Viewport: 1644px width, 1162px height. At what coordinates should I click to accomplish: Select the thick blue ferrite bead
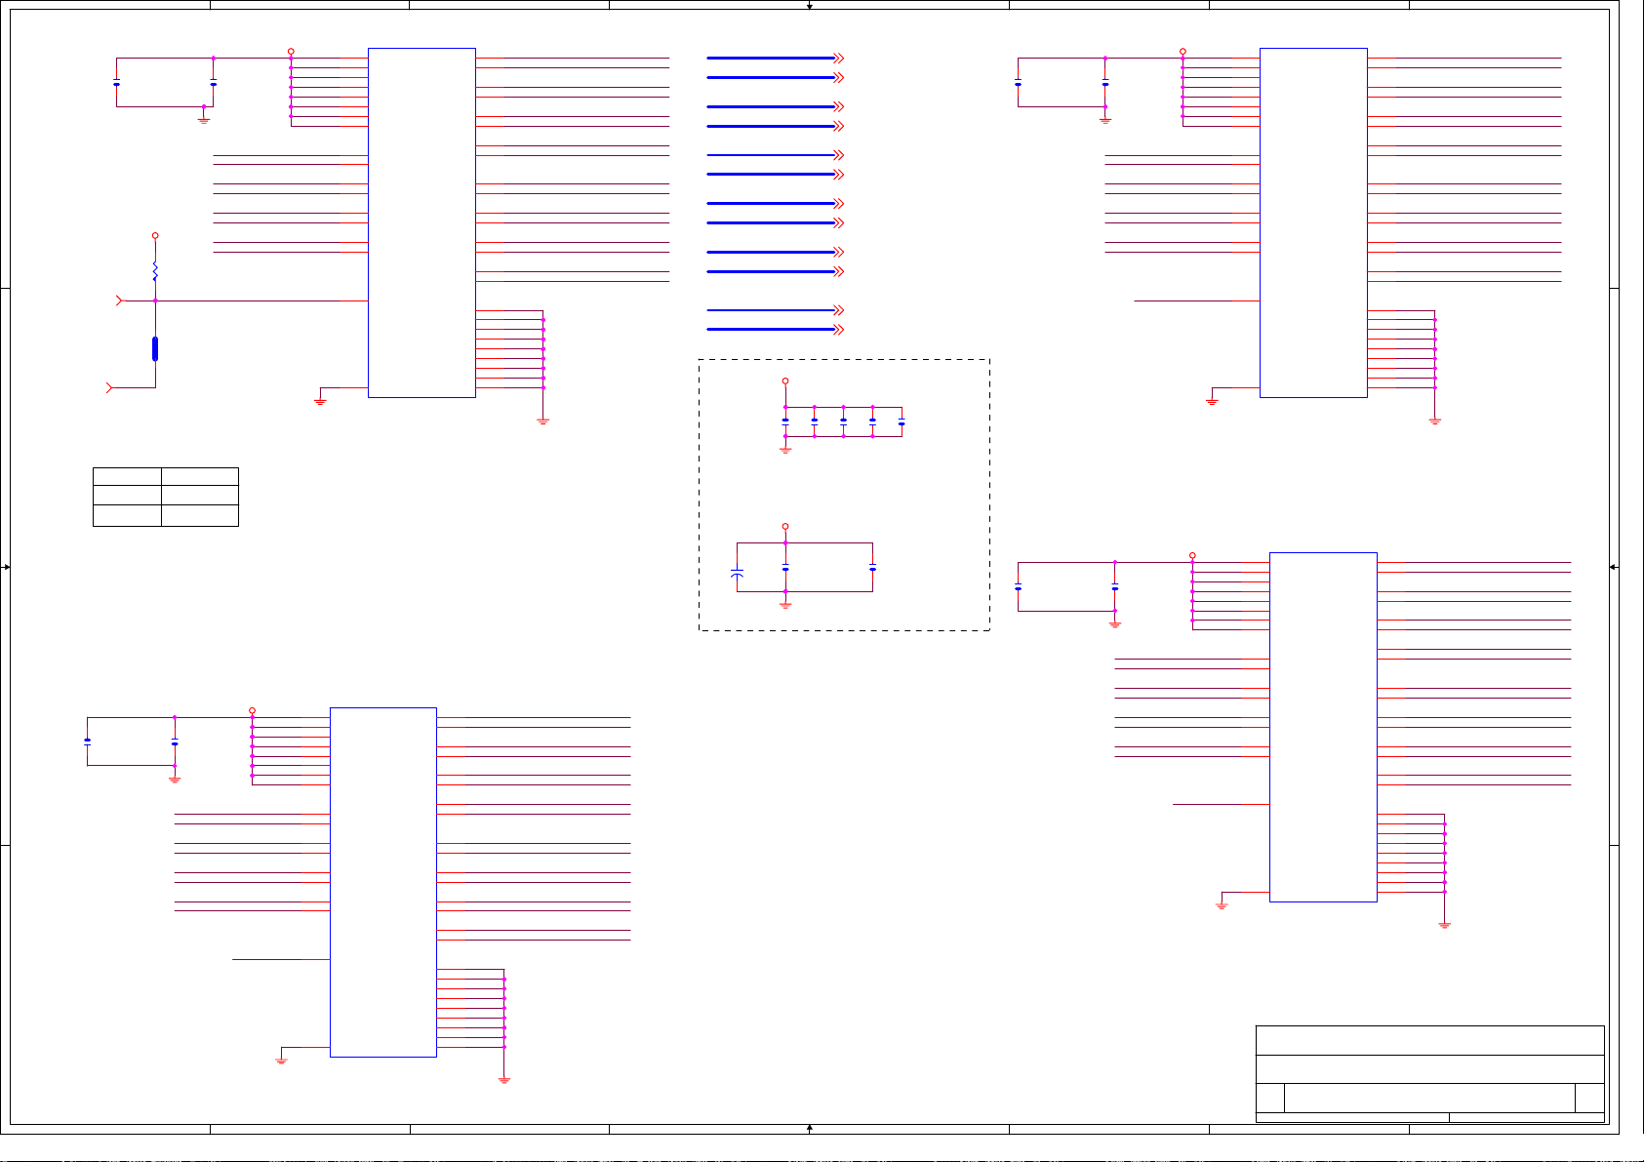[155, 349]
